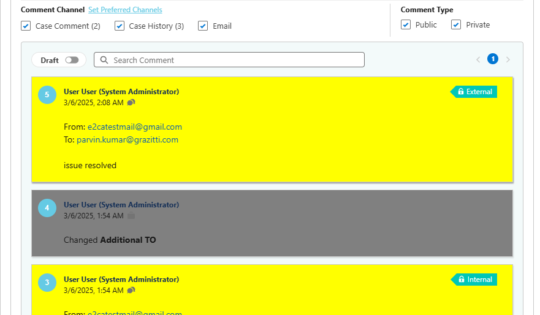
Task: Open the Set Preferred Channels link
Action: click(x=125, y=10)
